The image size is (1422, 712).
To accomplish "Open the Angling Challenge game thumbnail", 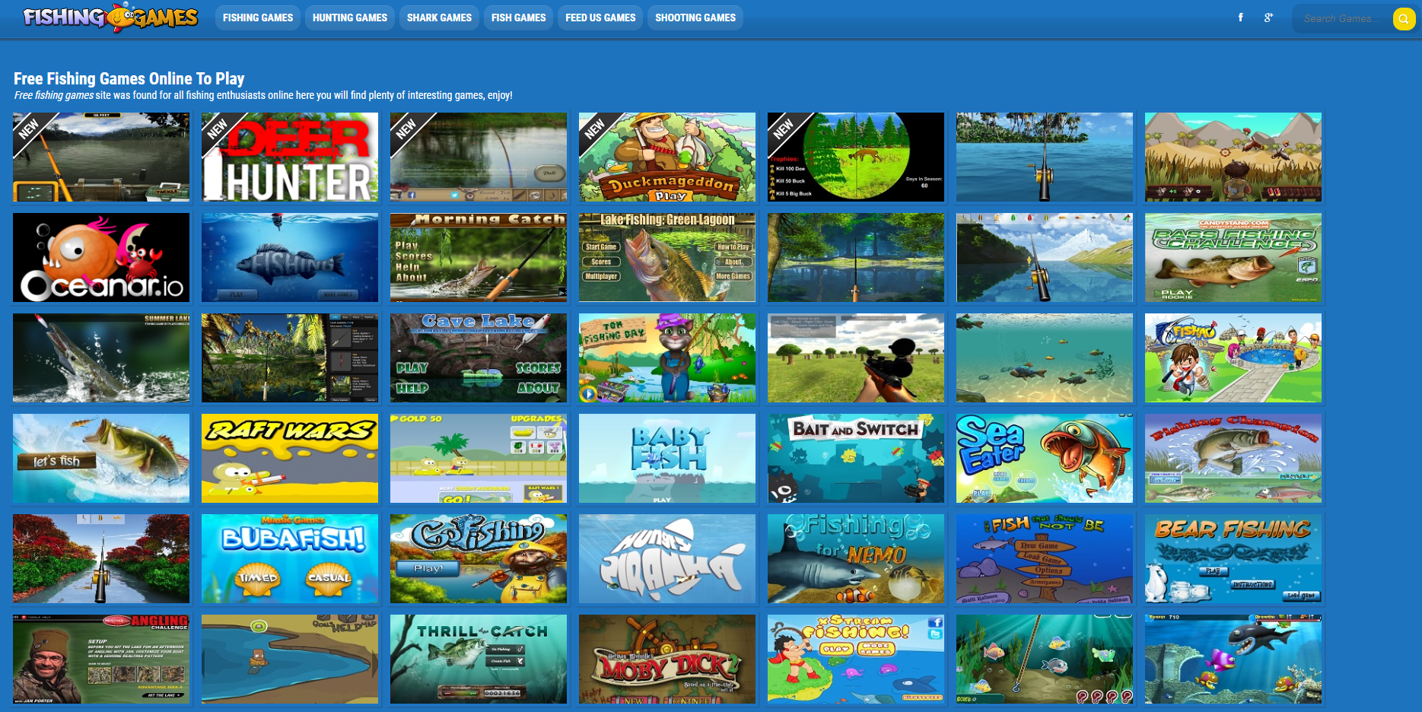I will [101, 660].
